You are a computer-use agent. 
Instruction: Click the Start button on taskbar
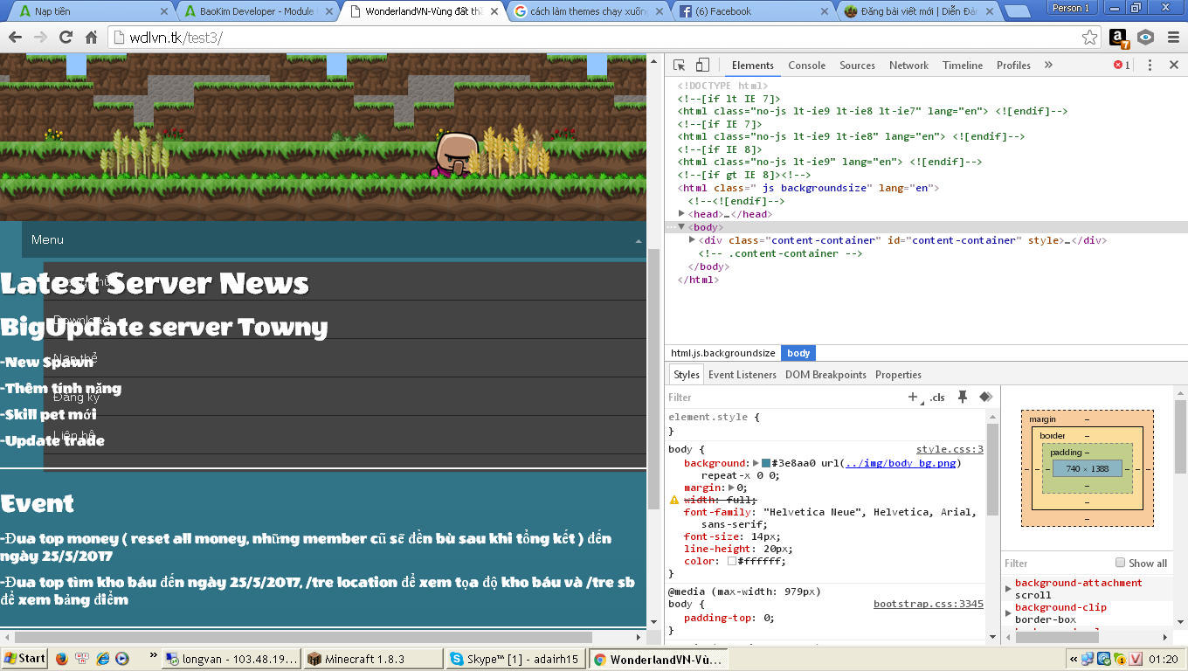pyautogui.click(x=24, y=659)
